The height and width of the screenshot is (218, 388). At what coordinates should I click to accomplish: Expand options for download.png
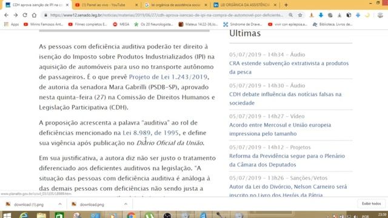coord(125,204)
